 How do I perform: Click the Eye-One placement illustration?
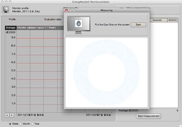(x=78, y=25)
